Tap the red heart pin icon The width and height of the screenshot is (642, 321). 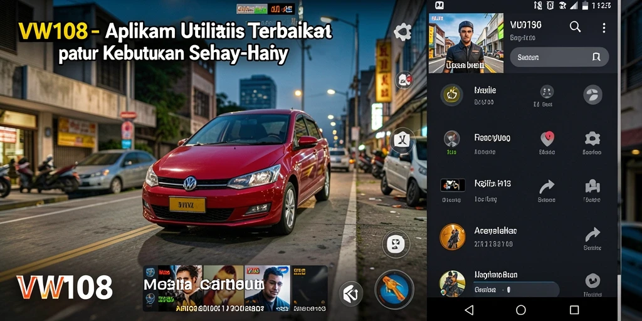(547, 139)
